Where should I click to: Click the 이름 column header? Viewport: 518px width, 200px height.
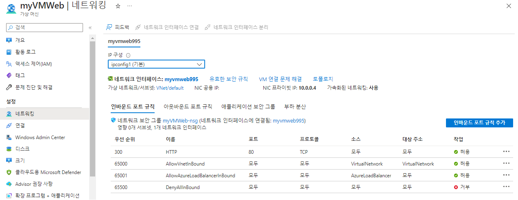pyautogui.click(x=170, y=139)
